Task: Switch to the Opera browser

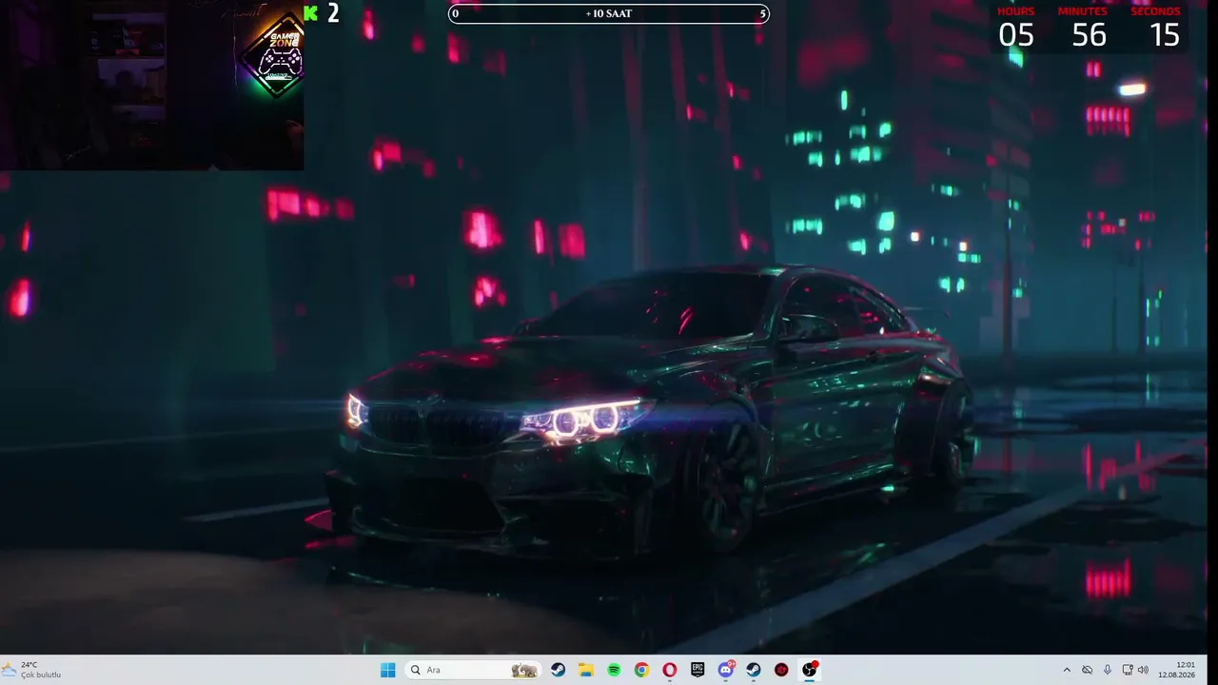Action: pos(670,670)
